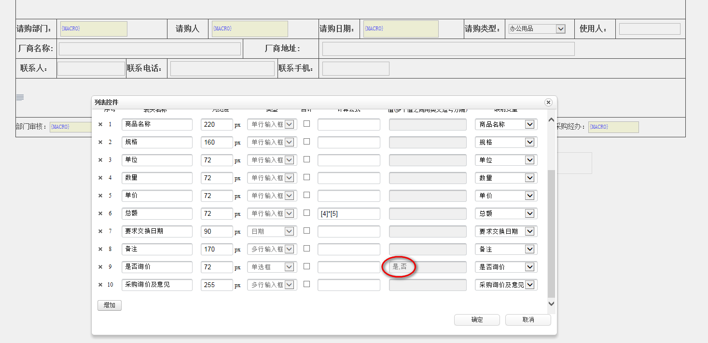The height and width of the screenshot is (343, 708).
Task: Click the formula field containing [4]*[5]
Action: tap(348, 213)
